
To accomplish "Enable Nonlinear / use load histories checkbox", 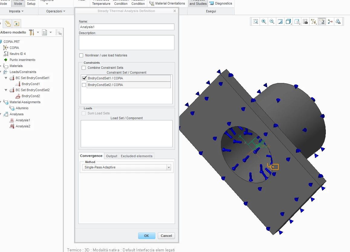I will [81, 55].
